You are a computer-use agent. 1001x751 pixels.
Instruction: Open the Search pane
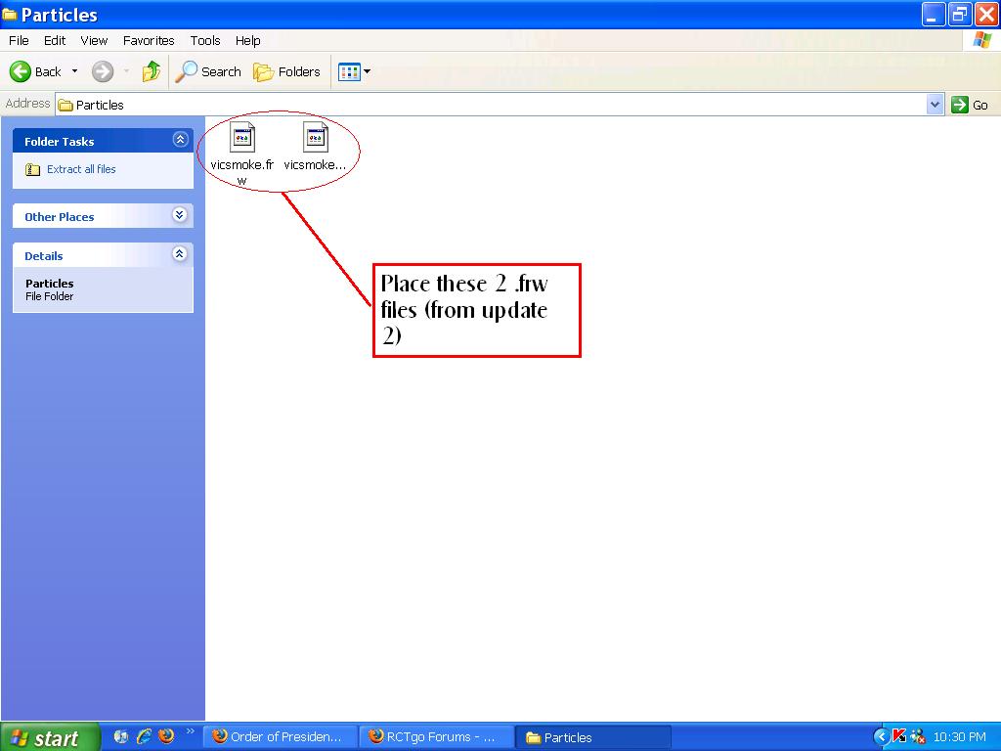pyautogui.click(x=208, y=71)
